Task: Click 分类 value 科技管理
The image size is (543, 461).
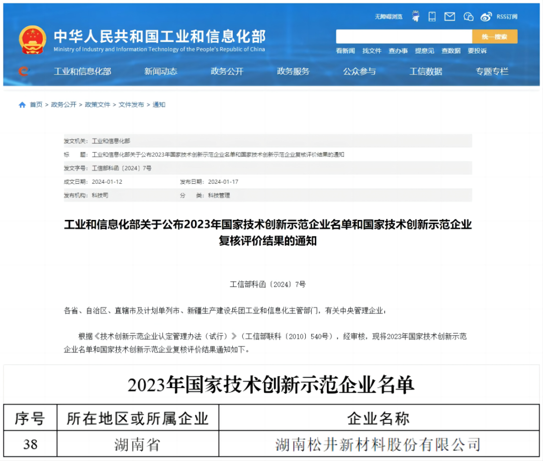Action: (x=219, y=195)
